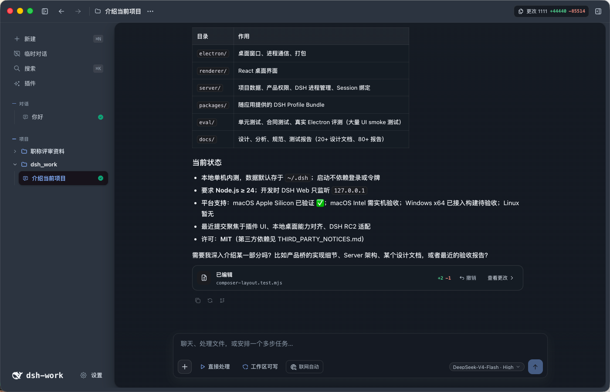Focus the chat message input field

pyautogui.click(x=360, y=344)
